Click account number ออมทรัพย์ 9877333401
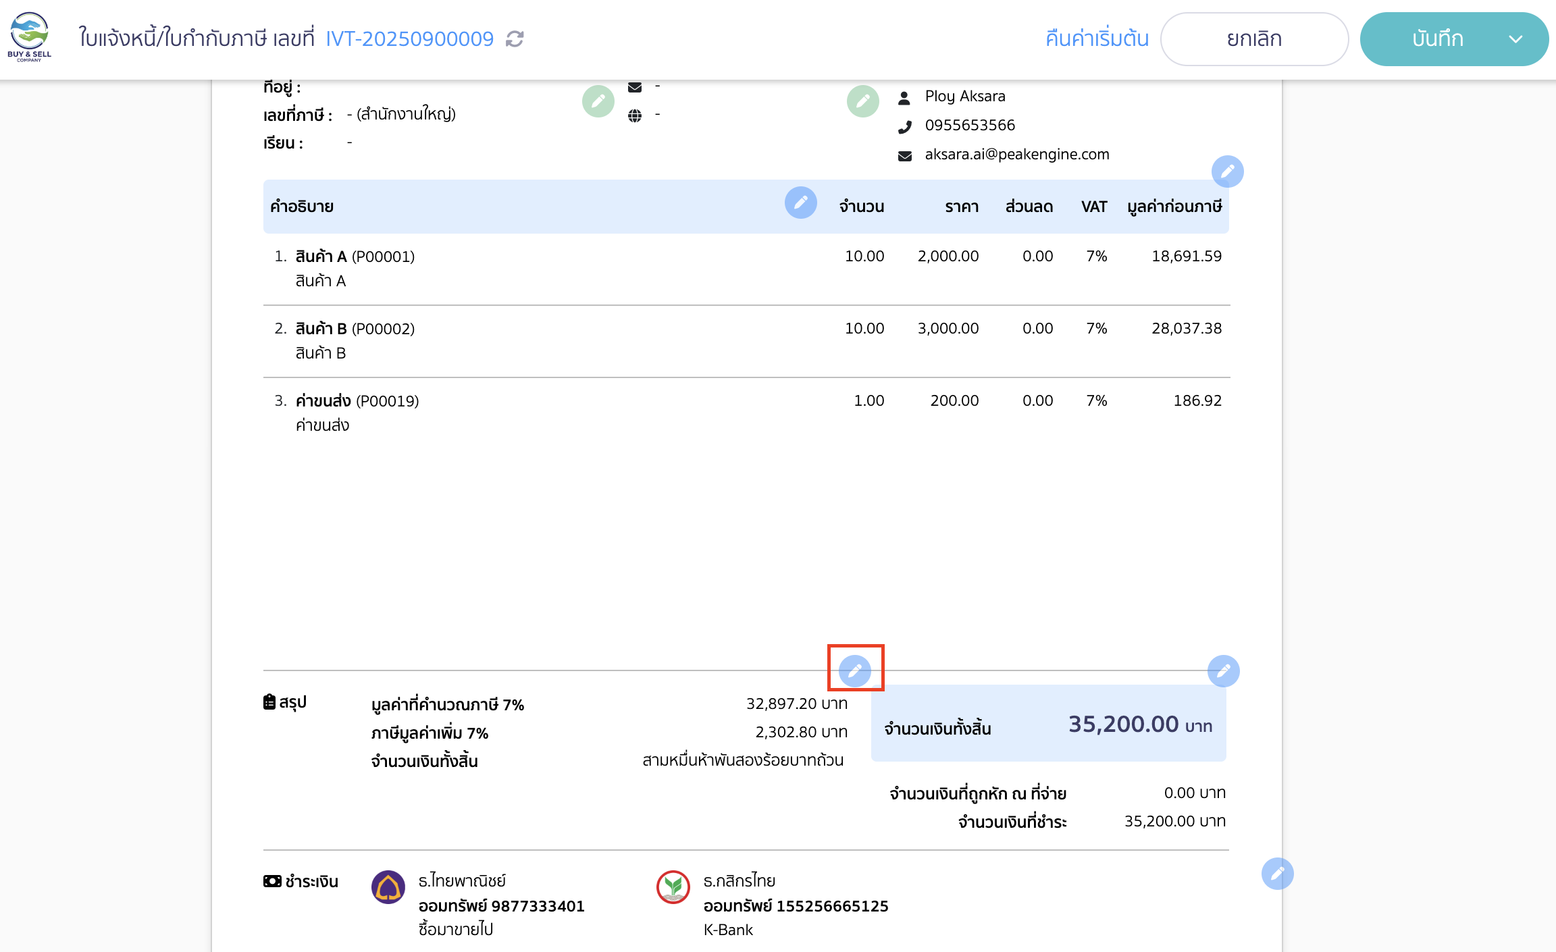This screenshot has width=1556, height=952. [x=501, y=906]
